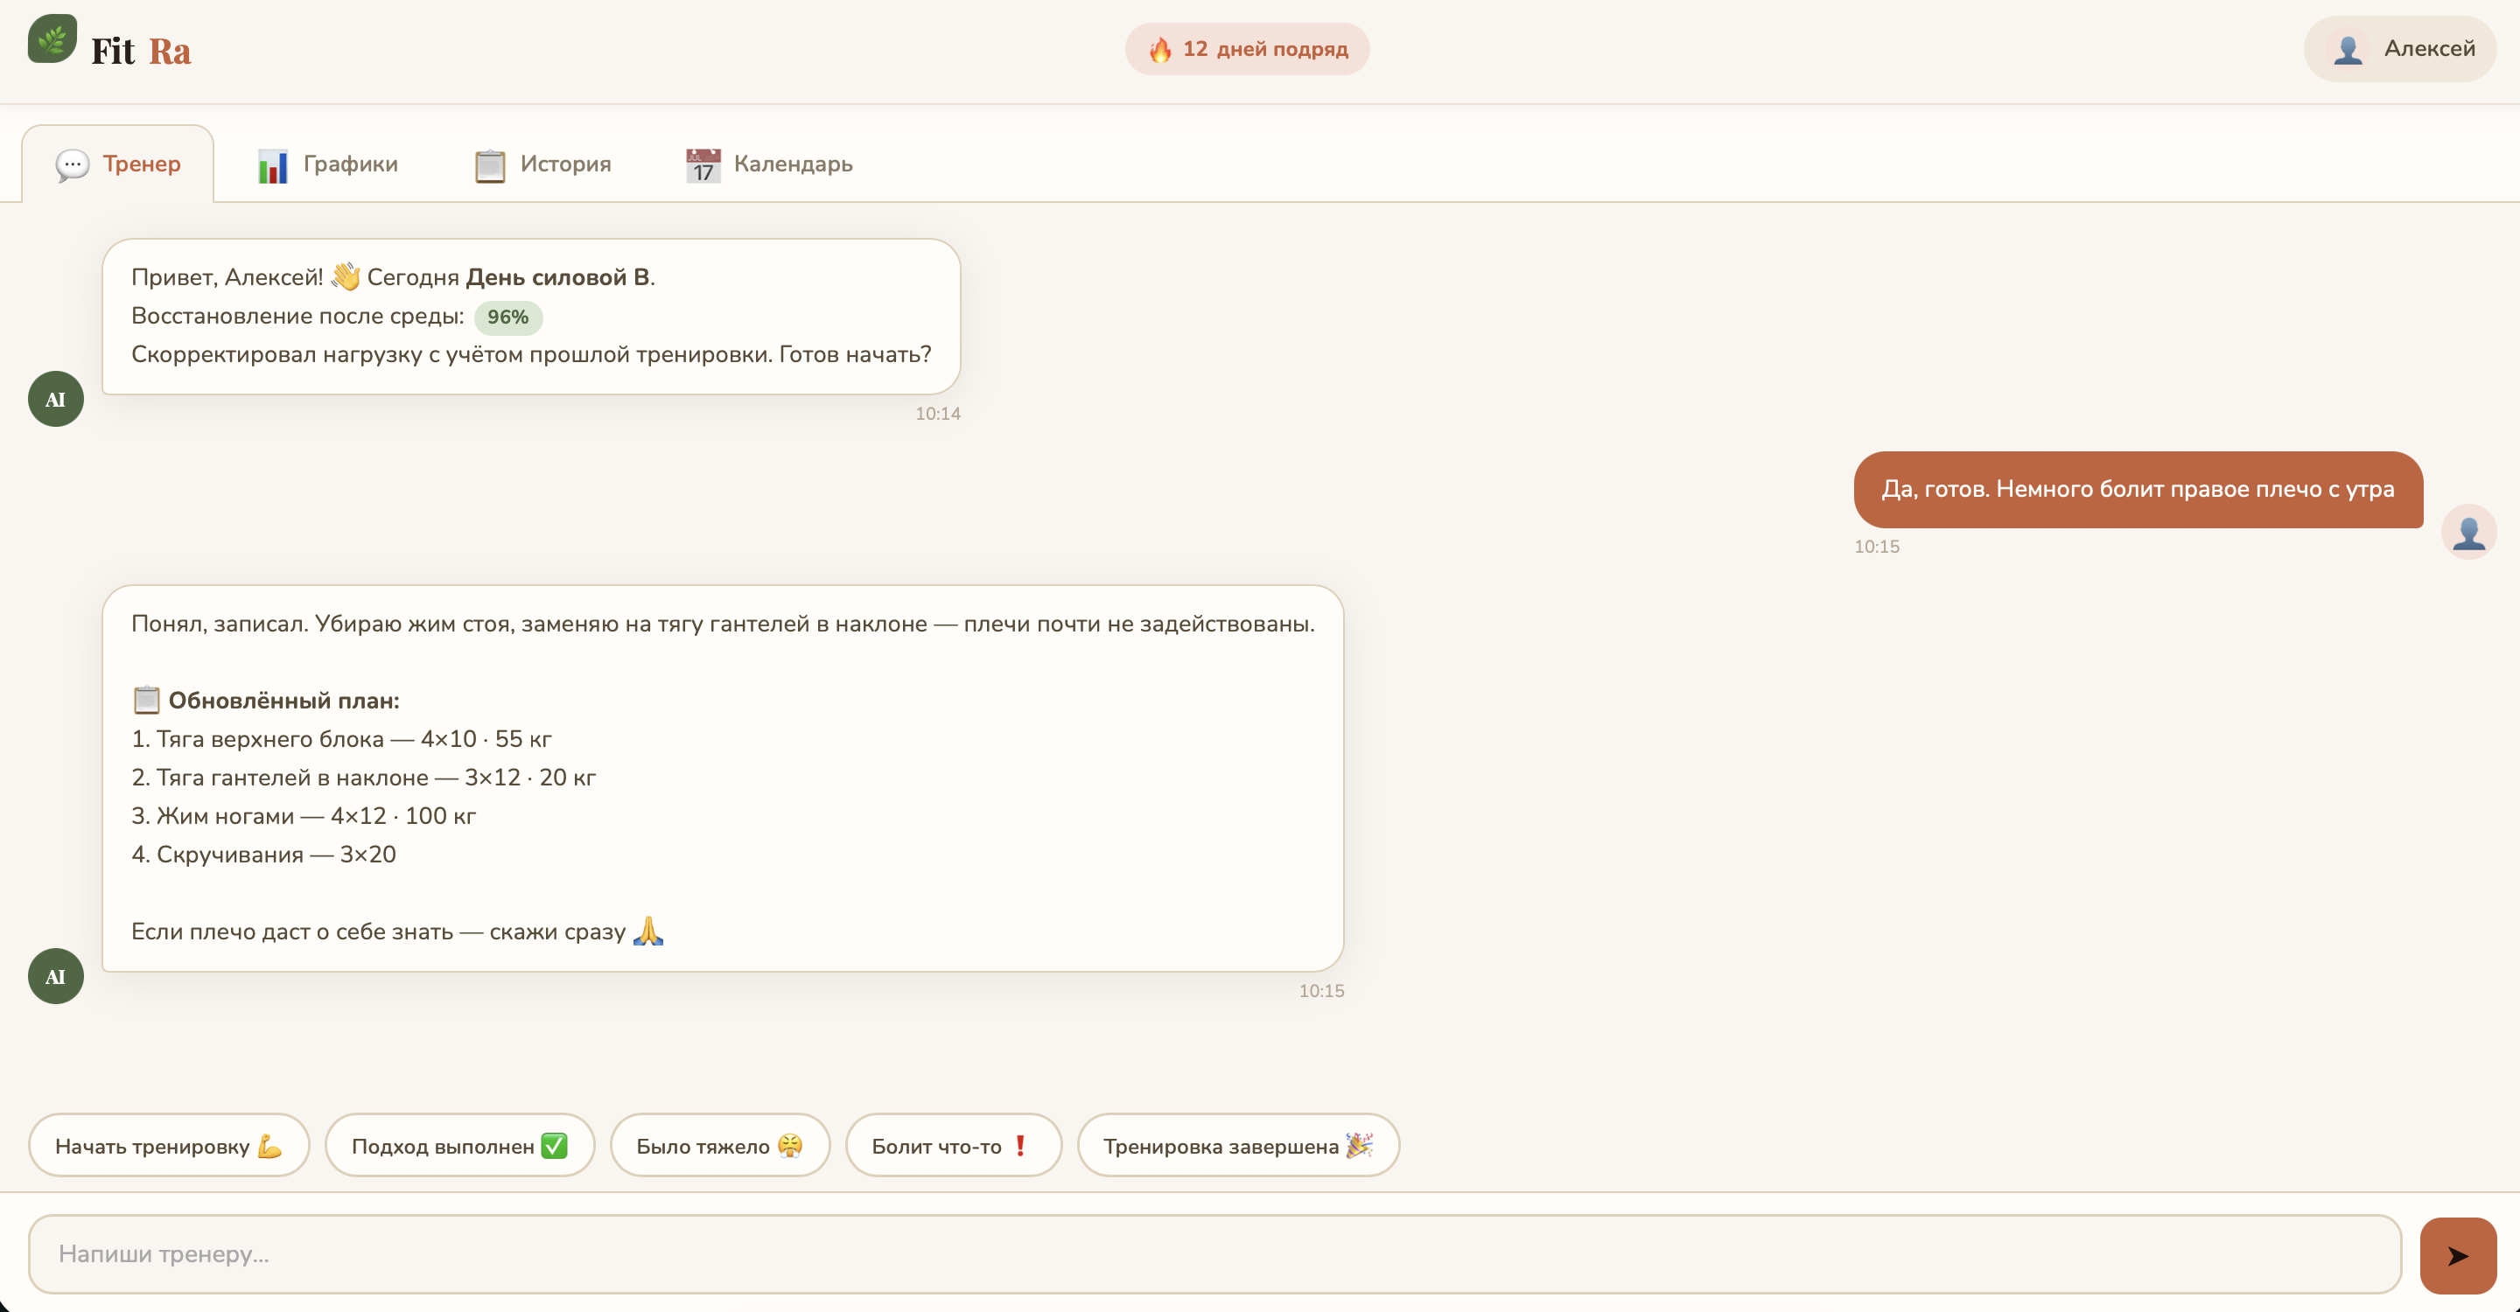
Task: Tap the Было тяжело quick reply
Action: click(x=720, y=1146)
